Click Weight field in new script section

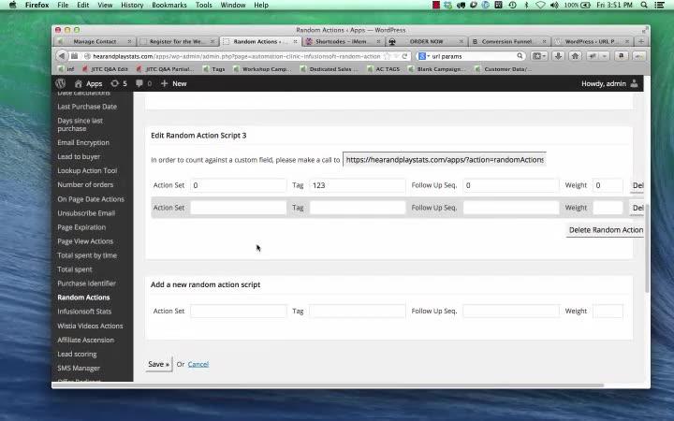pos(608,311)
